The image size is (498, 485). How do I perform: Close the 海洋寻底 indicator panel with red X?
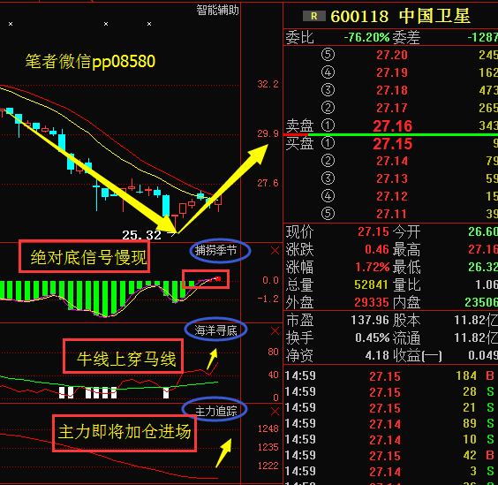click(x=275, y=331)
